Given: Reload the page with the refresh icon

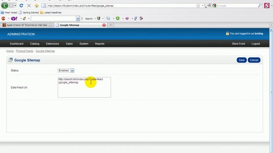Looking at the screenshot, I should pos(21,6).
